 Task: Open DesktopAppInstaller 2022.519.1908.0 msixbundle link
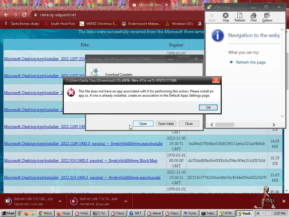tap(82, 177)
